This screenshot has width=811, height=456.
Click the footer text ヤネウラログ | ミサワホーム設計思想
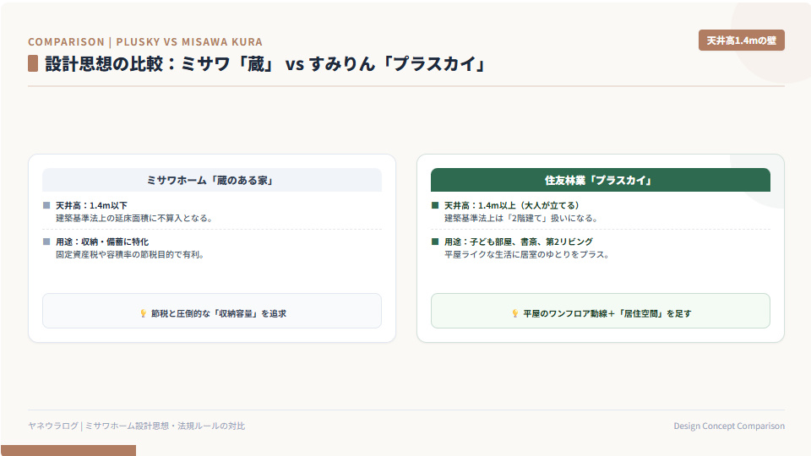pos(137,426)
